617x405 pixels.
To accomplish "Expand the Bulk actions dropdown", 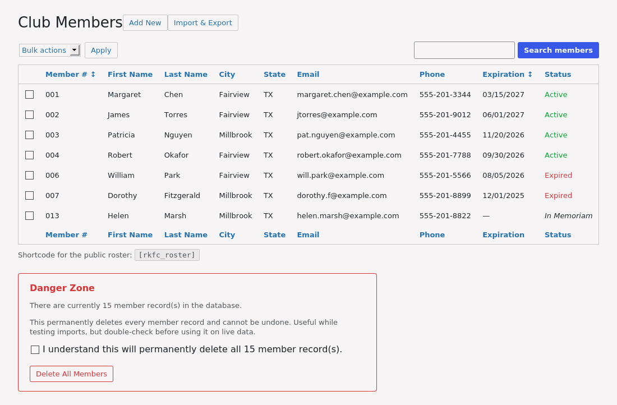I will 50,50.
